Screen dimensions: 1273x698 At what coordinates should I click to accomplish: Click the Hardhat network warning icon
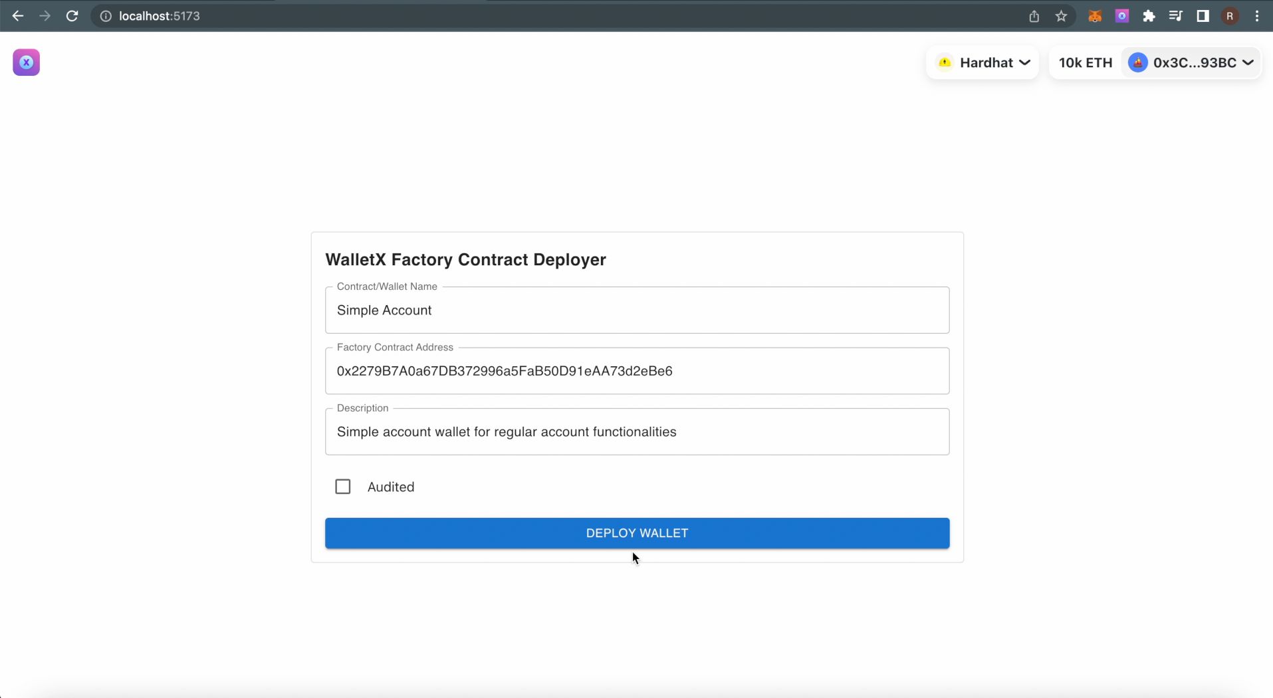point(945,62)
